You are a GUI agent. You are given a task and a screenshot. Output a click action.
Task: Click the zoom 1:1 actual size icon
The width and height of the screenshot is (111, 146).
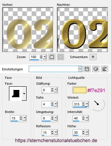[x=61, y=57]
